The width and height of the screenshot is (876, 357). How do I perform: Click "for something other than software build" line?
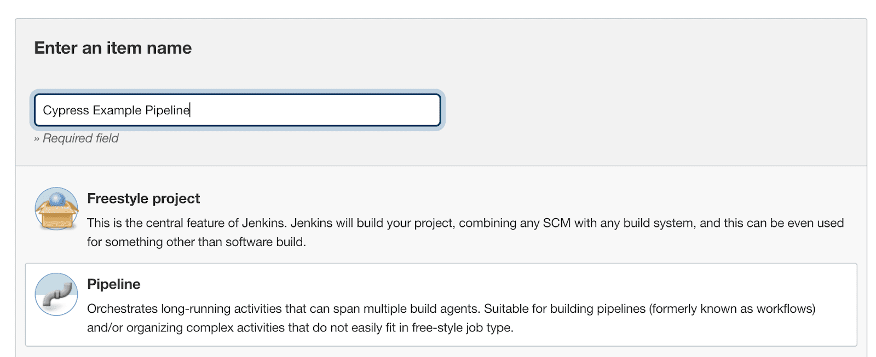pyautogui.click(x=196, y=242)
